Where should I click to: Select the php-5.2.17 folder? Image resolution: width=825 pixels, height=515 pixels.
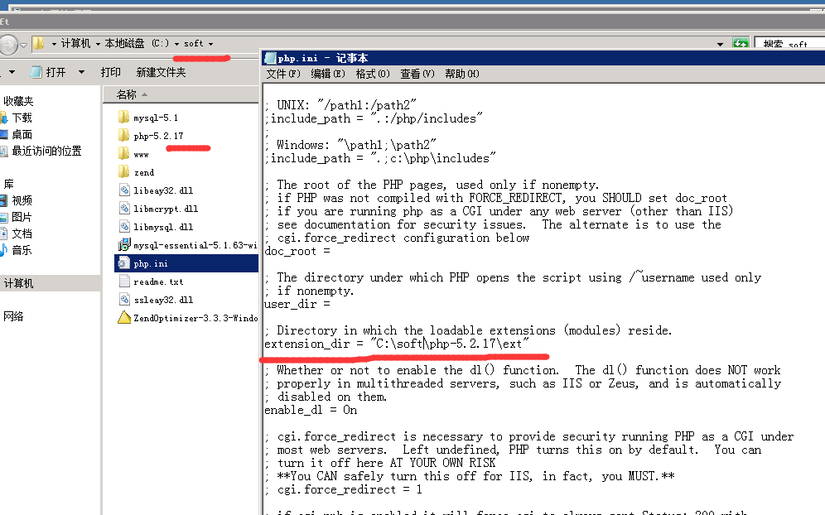click(x=158, y=136)
